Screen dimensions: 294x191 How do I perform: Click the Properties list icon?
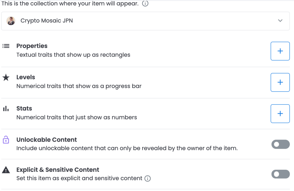point(6,46)
